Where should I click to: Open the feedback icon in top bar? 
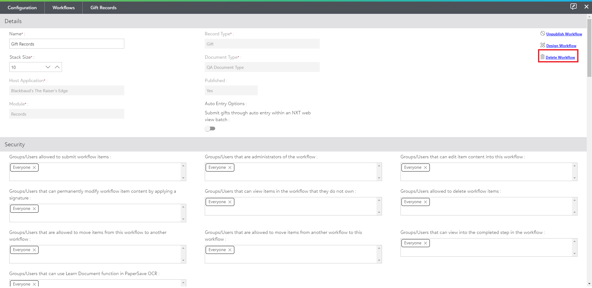(573, 6)
